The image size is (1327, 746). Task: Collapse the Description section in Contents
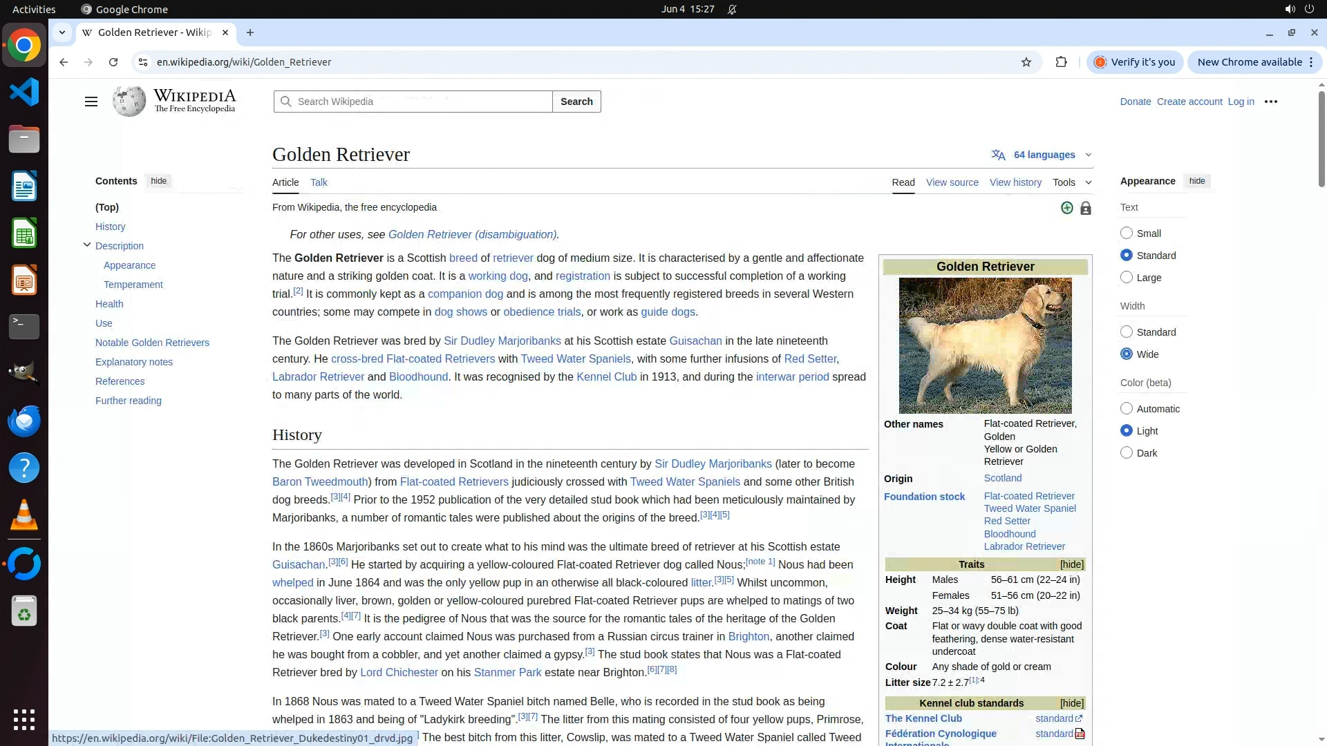[87, 245]
